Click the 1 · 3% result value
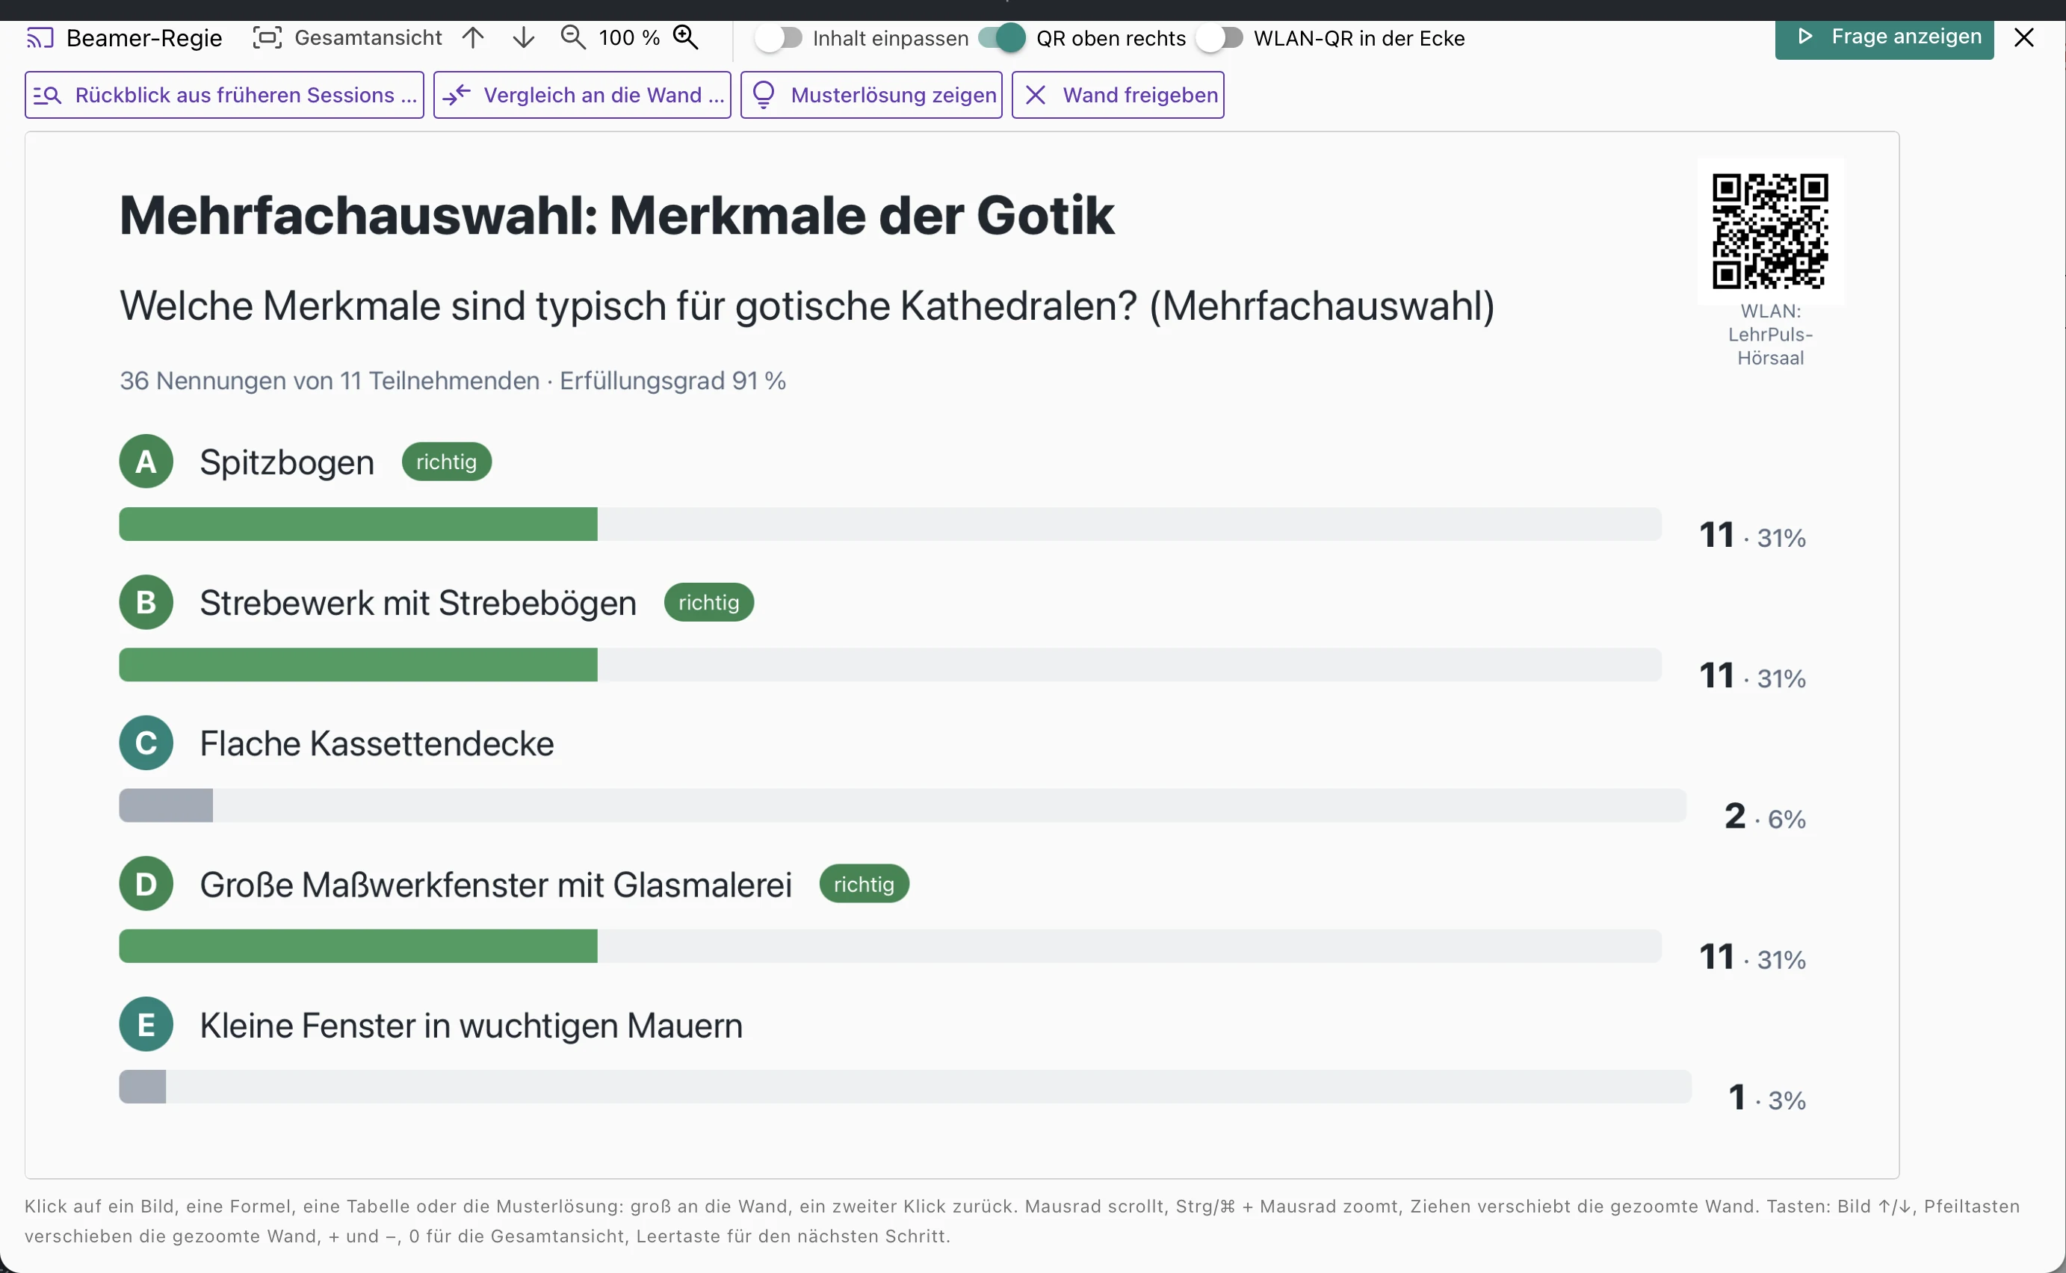The width and height of the screenshot is (2066, 1273). point(1767,1098)
